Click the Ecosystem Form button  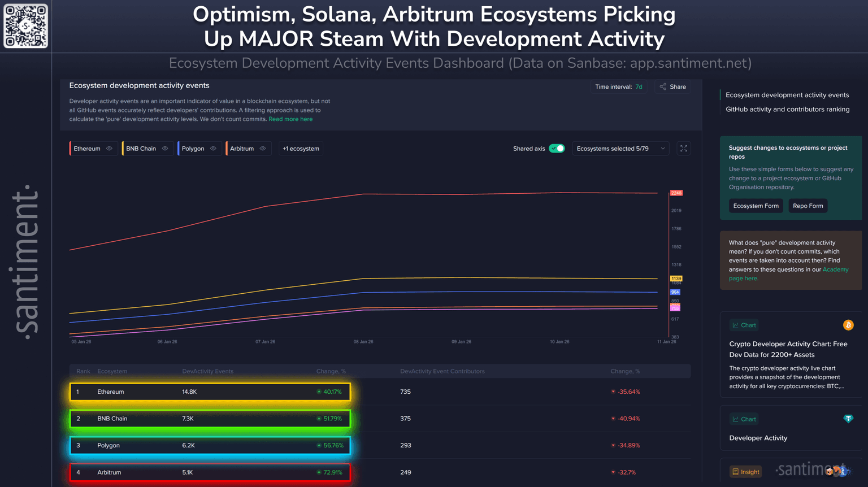coord(756,206)
